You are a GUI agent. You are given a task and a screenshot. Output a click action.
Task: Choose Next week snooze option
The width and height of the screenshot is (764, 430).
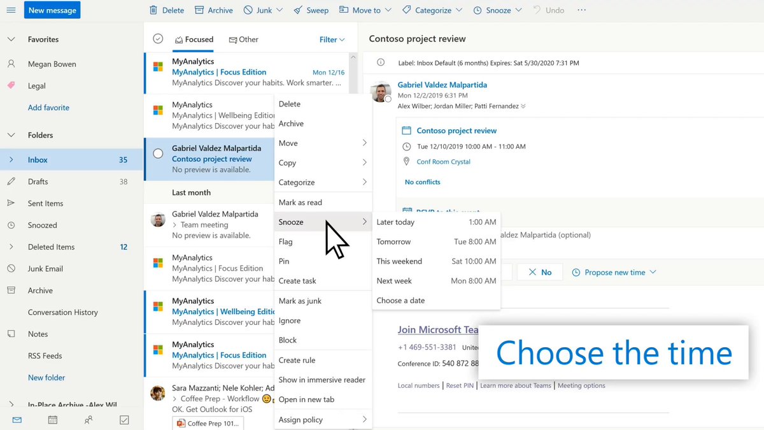pyautogui.click(x=436, y=281)
